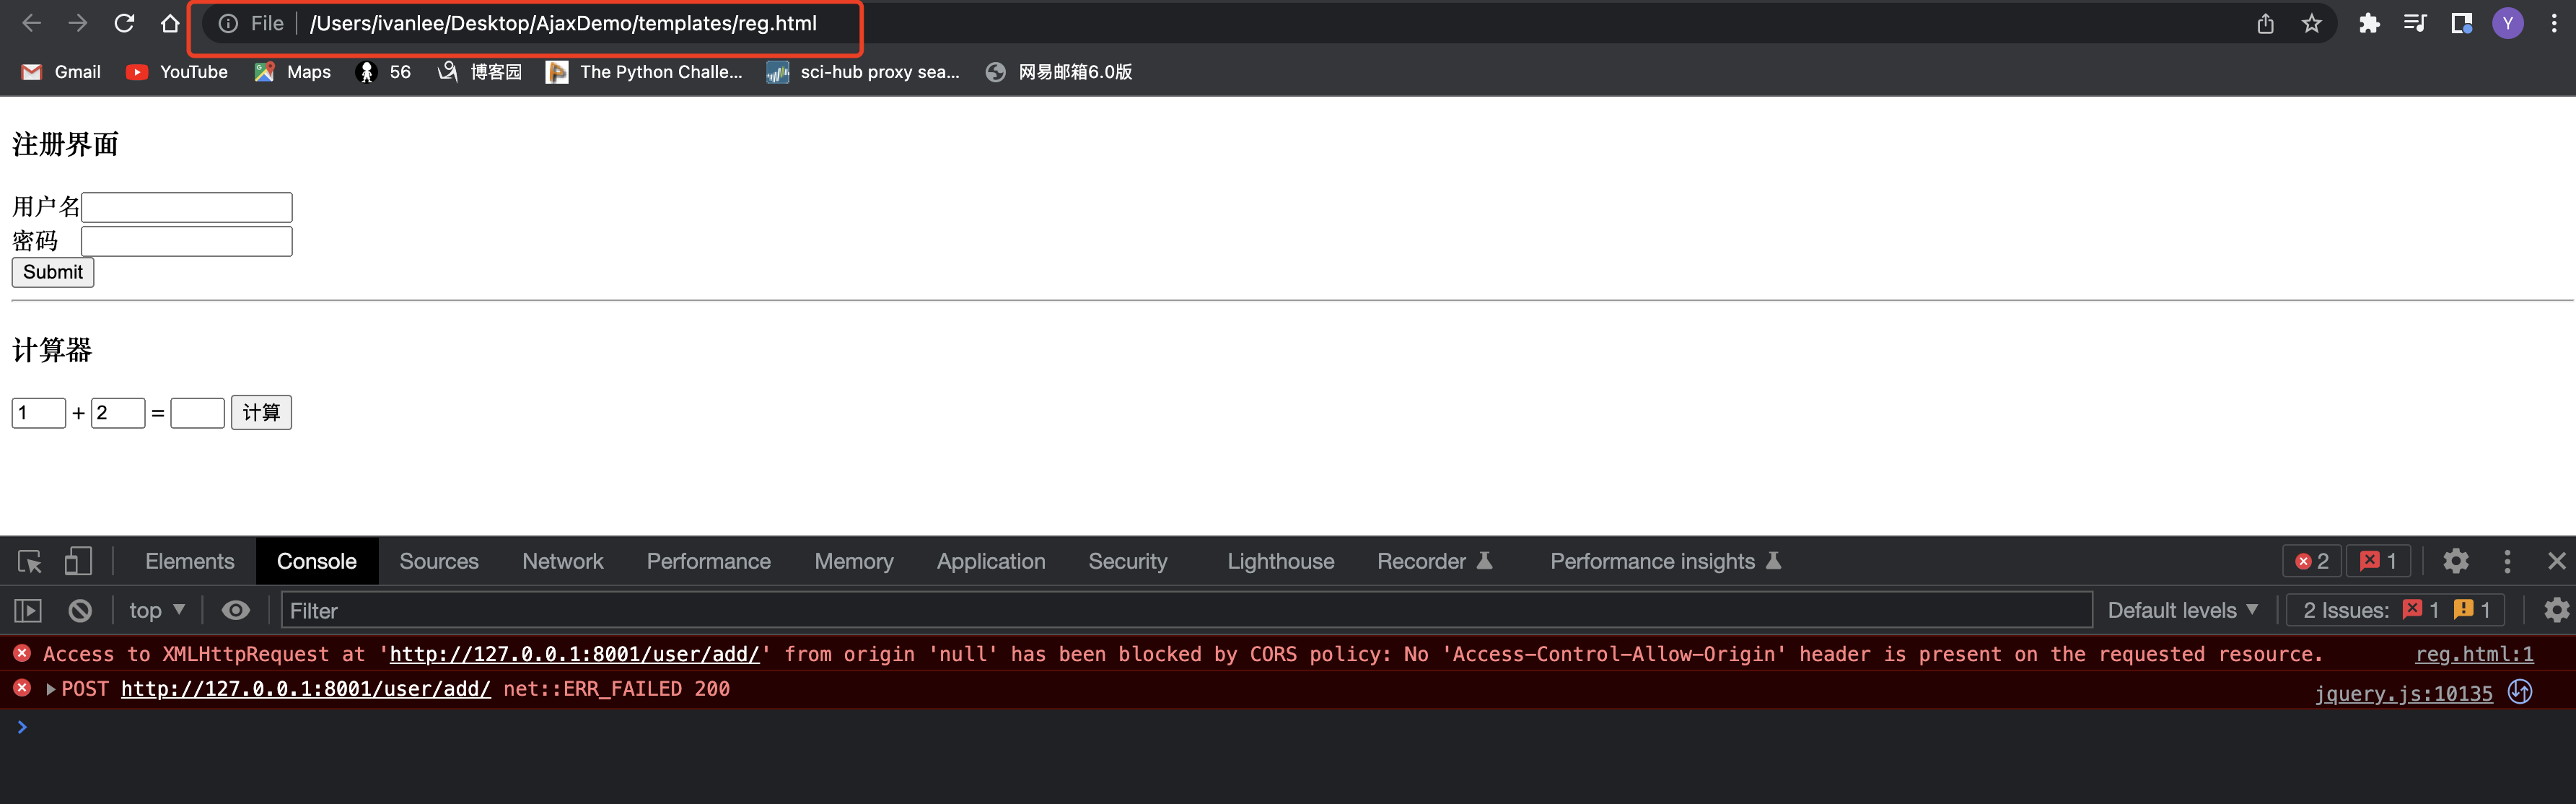Viewport: 2576px width, 804px height.
Task: Open the Chrome three-dot menu
Action: pos(2554,23)
